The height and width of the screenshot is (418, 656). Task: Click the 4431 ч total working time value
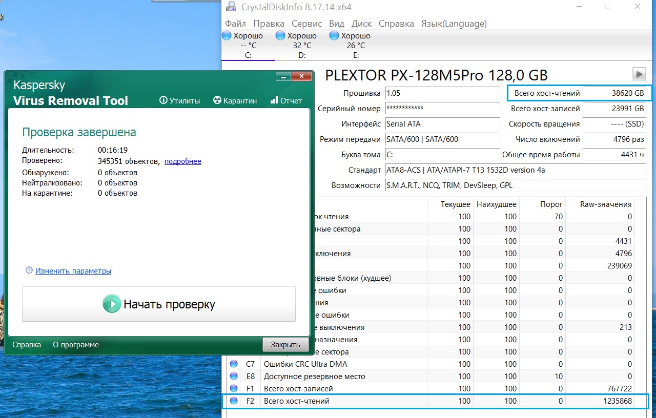(615, 155)
